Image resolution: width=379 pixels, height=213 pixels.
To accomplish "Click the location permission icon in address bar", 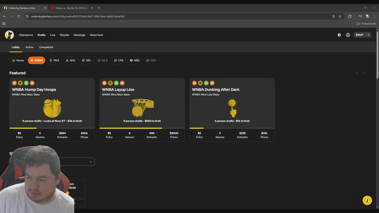I will pyautogui.click(x=333, y=16).
